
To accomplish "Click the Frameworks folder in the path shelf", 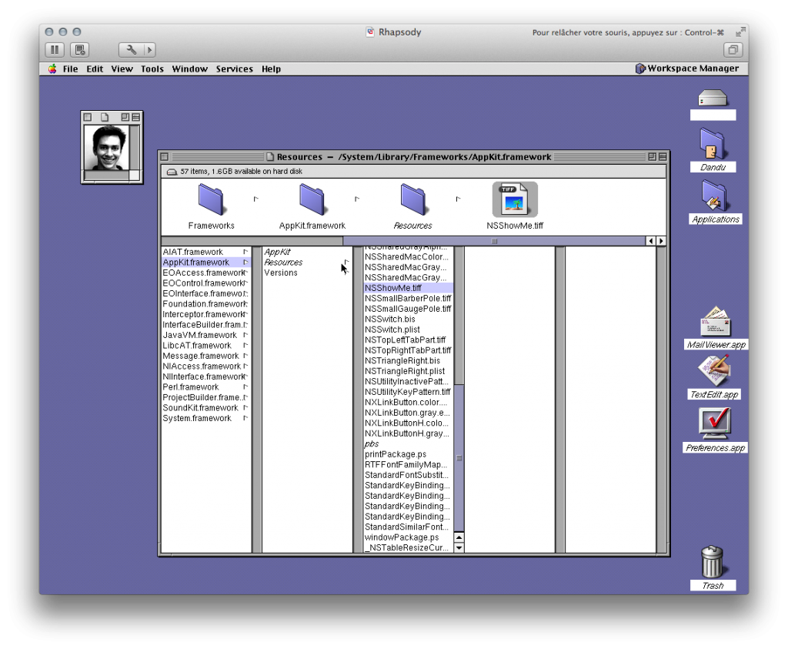I will click(x=211, y=199).
